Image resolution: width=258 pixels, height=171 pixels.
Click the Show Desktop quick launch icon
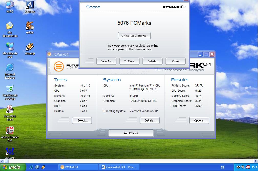(37, 167)
